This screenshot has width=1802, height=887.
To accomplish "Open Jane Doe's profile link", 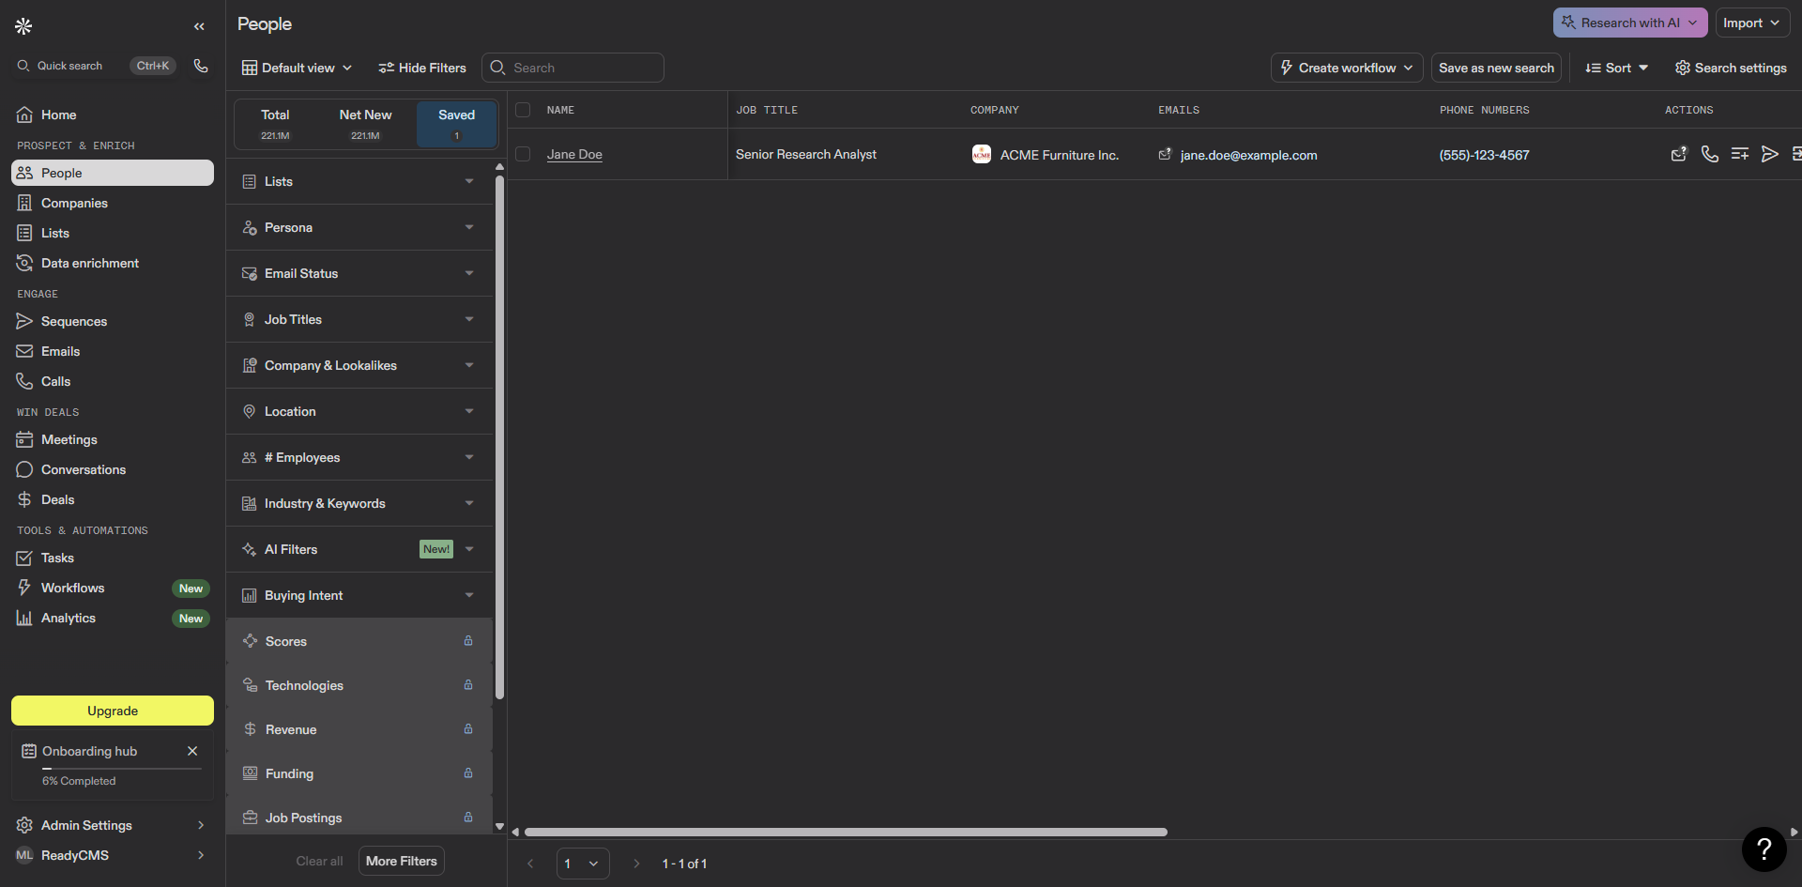I will (x=574, y=154).
